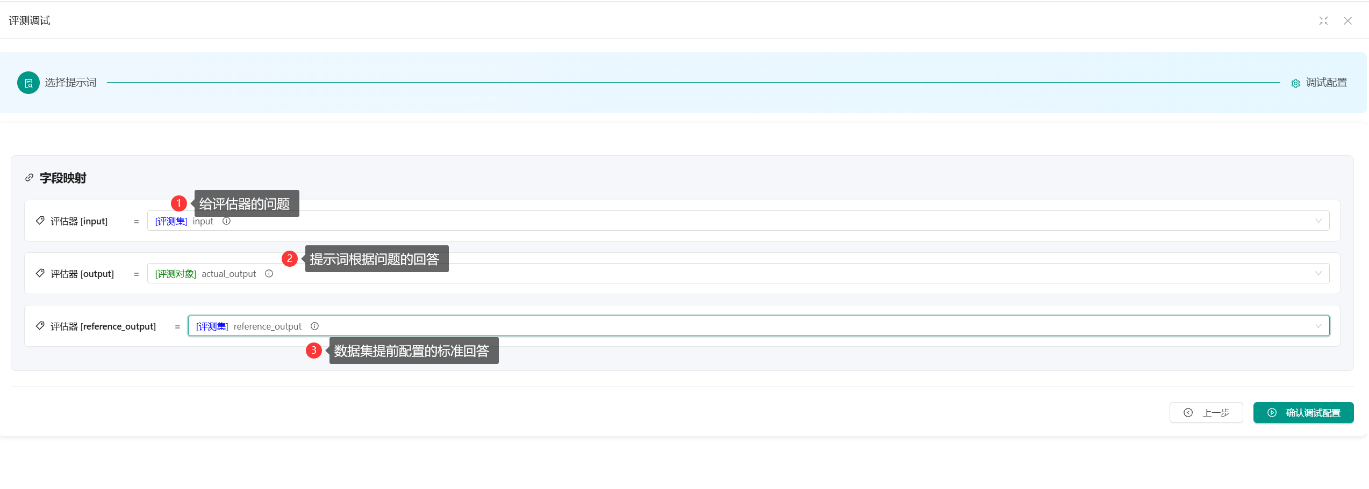
Task: Click the select prompt step circle icon
Action: coord(28,83)
